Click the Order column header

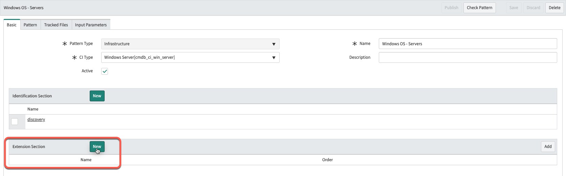pos(327,160)
